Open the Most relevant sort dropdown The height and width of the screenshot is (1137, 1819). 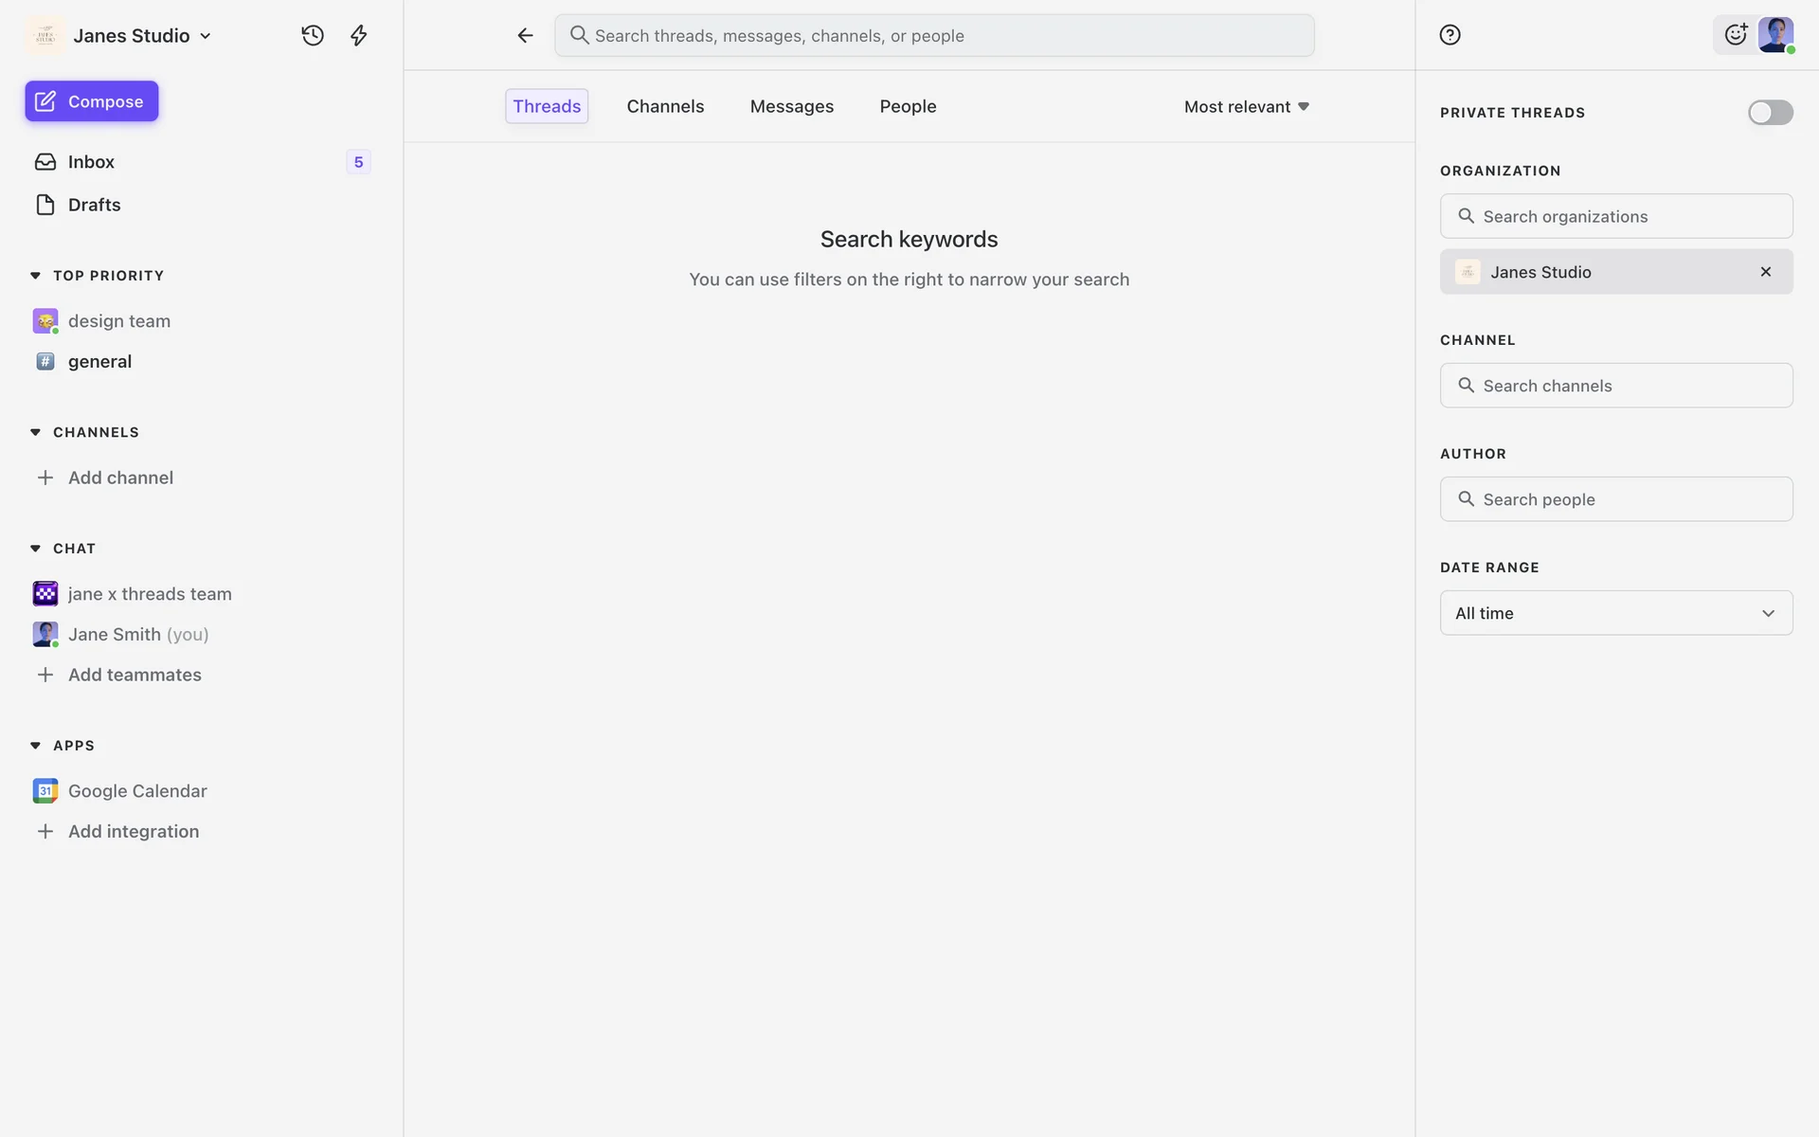tap(1246, 107)
